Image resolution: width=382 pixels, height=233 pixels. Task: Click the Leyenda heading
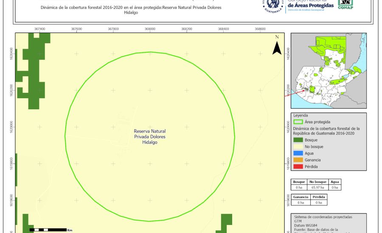(x=300, y=115)
